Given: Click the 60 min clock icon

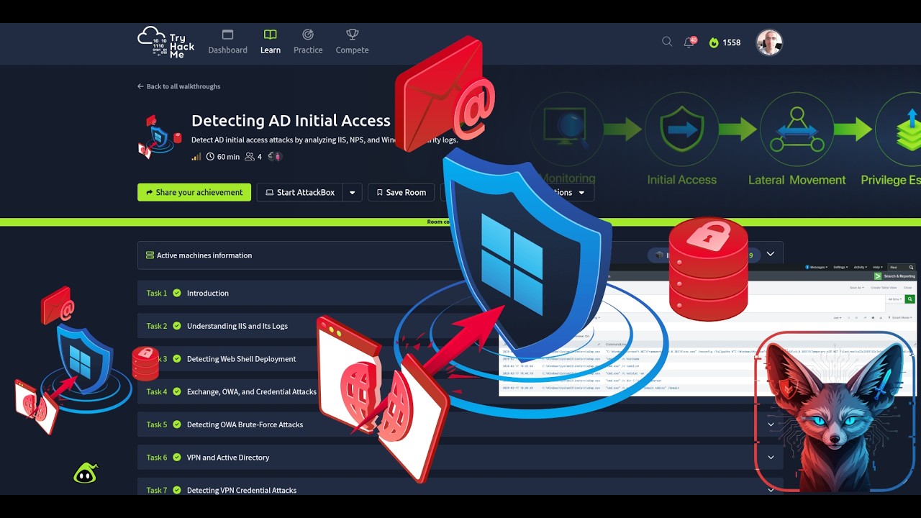Looking at the screenshot, I should click(x=210, y=156).
